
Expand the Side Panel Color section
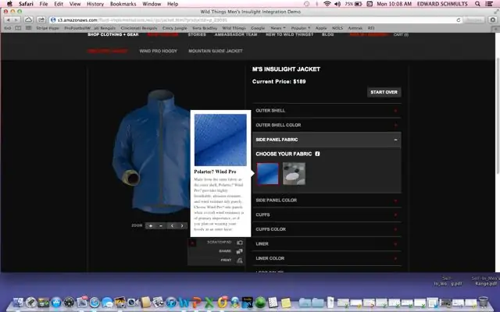click(327, 200)
